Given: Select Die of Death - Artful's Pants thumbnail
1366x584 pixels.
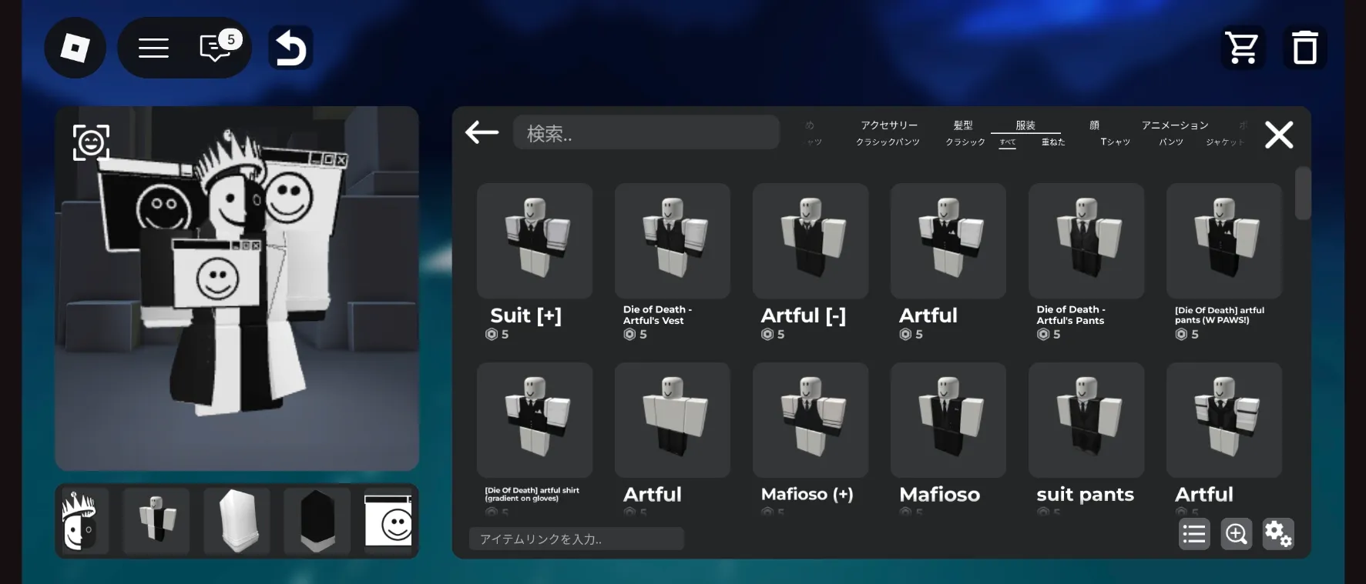Looking at the screenshot, I should coord(1086,241).
